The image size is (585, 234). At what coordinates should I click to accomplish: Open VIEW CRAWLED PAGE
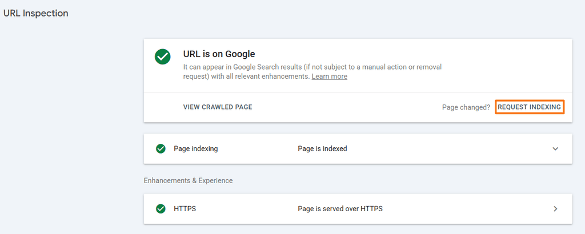tap(218, 107)
